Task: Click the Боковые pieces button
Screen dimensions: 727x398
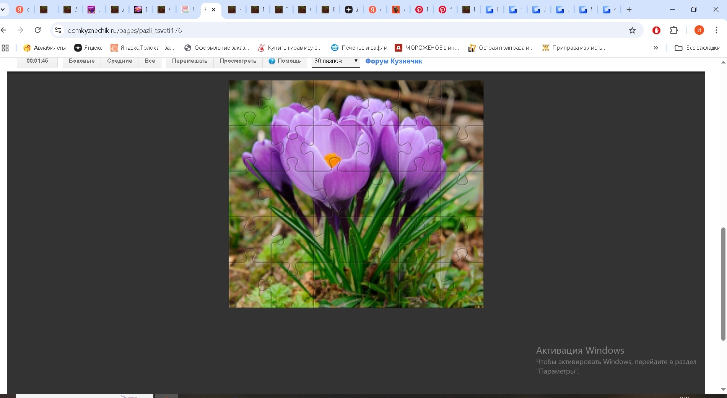Action: tap(82, 61)
